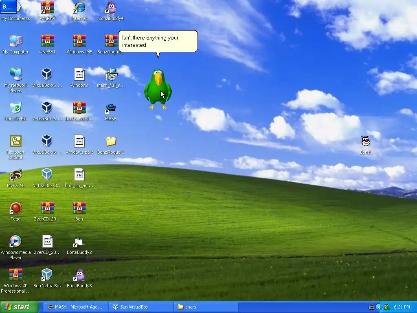Select the ZverCD_20 document file icon

click(47, 241)
